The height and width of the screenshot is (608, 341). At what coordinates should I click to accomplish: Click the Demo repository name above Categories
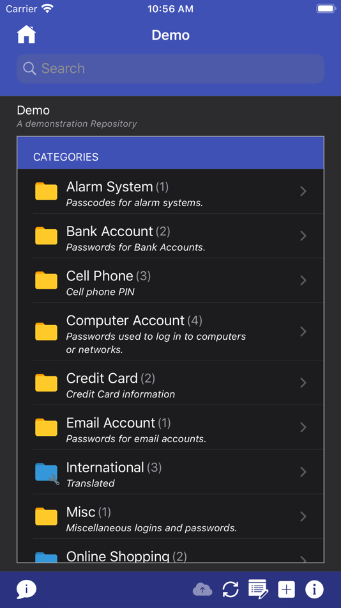tap(33, 111)
